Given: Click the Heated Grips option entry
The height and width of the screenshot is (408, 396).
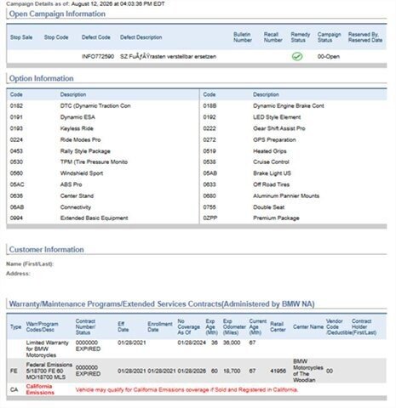Looking at the screenshot, I should click(270, 151).
